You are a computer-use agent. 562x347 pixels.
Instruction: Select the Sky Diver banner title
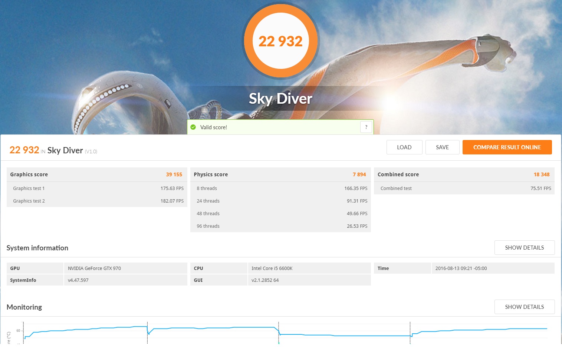coord(280,99)
